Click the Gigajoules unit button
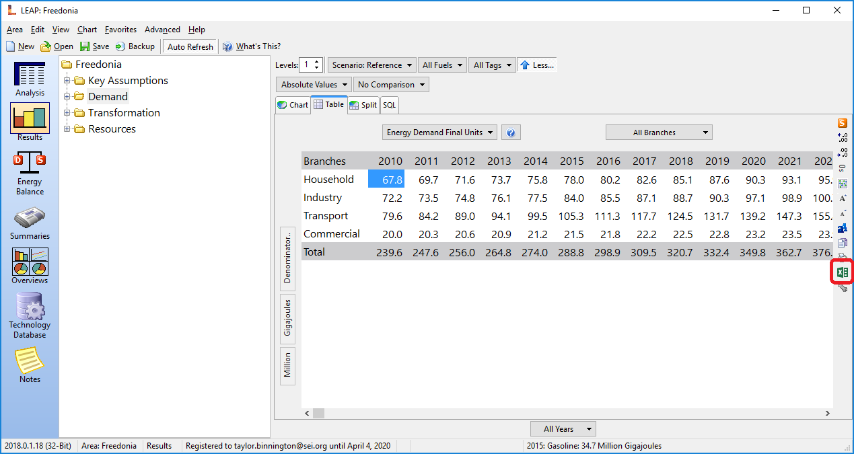Image resolution: width=854 pixels, height=454 pixels. 287,317
